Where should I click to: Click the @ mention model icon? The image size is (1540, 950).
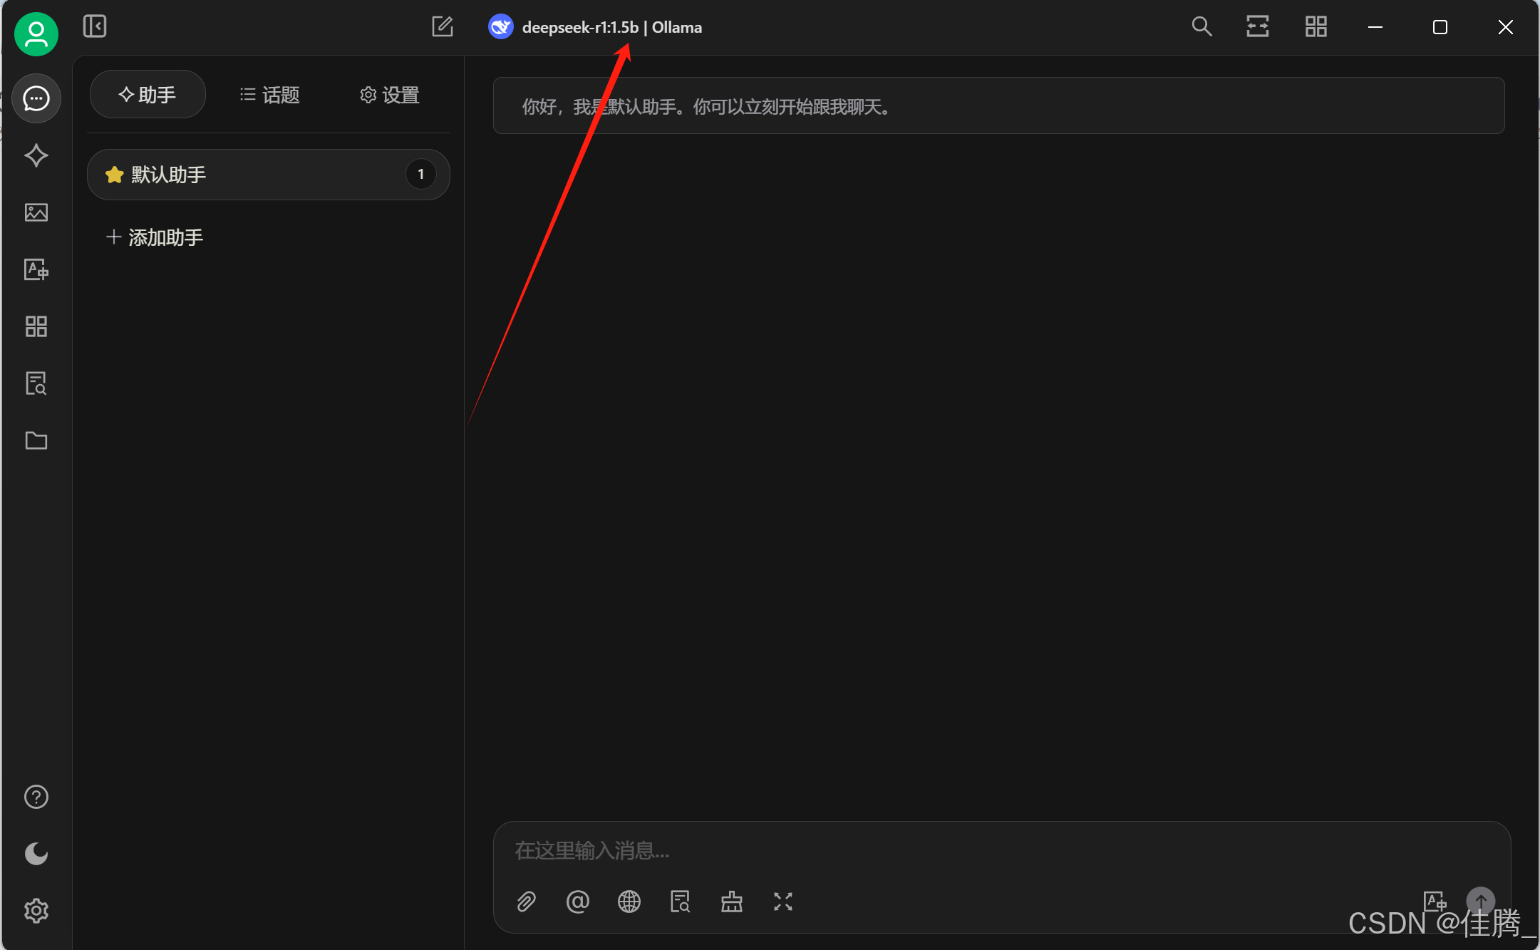pos(577,902)
